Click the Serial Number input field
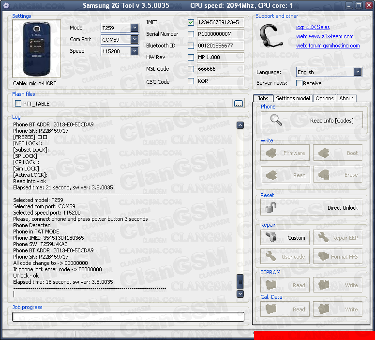The width and height of the screenshot is (375, 340). (220, 34)
